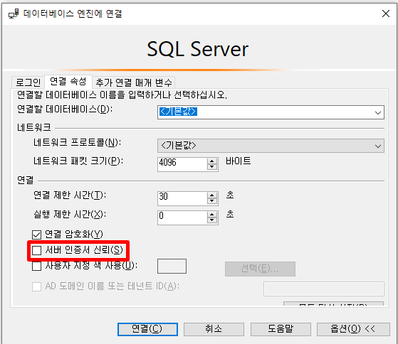Increase 실행 제한 시간 with up arrow

(212, 215)
